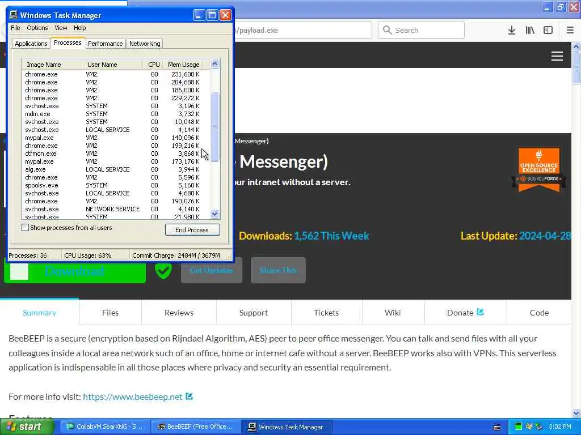This screenshot has height=435, width=581.
Task: Click the green shield checkmark icon
Action: pyautogui.click(x=163, y=270)
